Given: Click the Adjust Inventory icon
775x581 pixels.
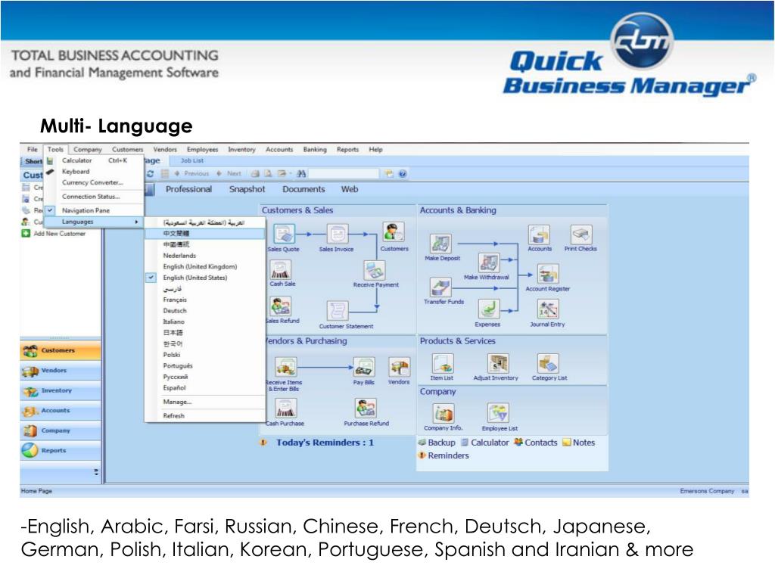Looking at the screenshot, I should (498, 364).
